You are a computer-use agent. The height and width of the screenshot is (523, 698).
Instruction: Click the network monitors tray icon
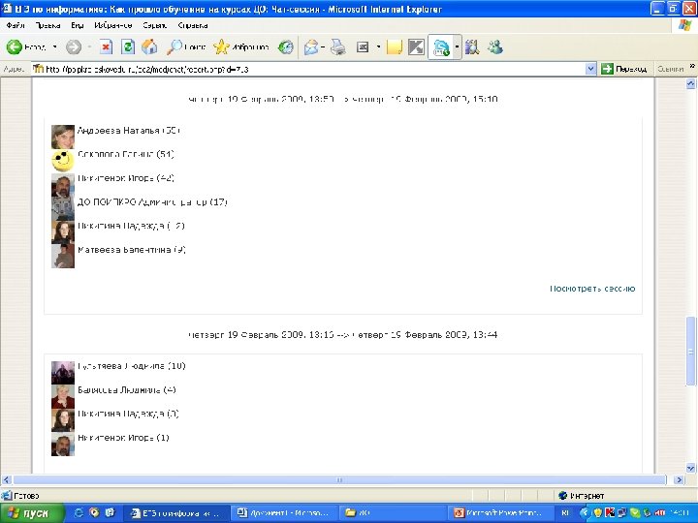(621, 512)
